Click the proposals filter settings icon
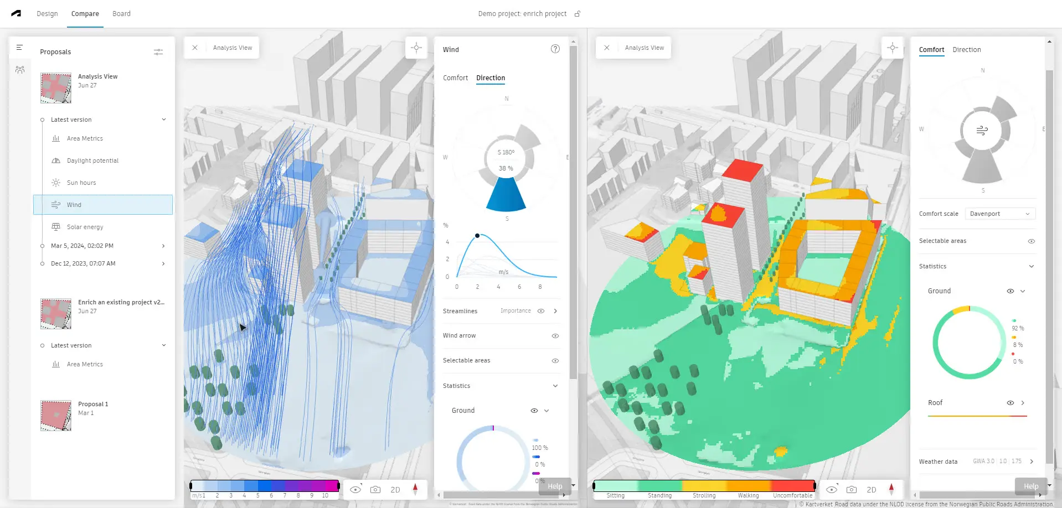 (x=158, y=52)
